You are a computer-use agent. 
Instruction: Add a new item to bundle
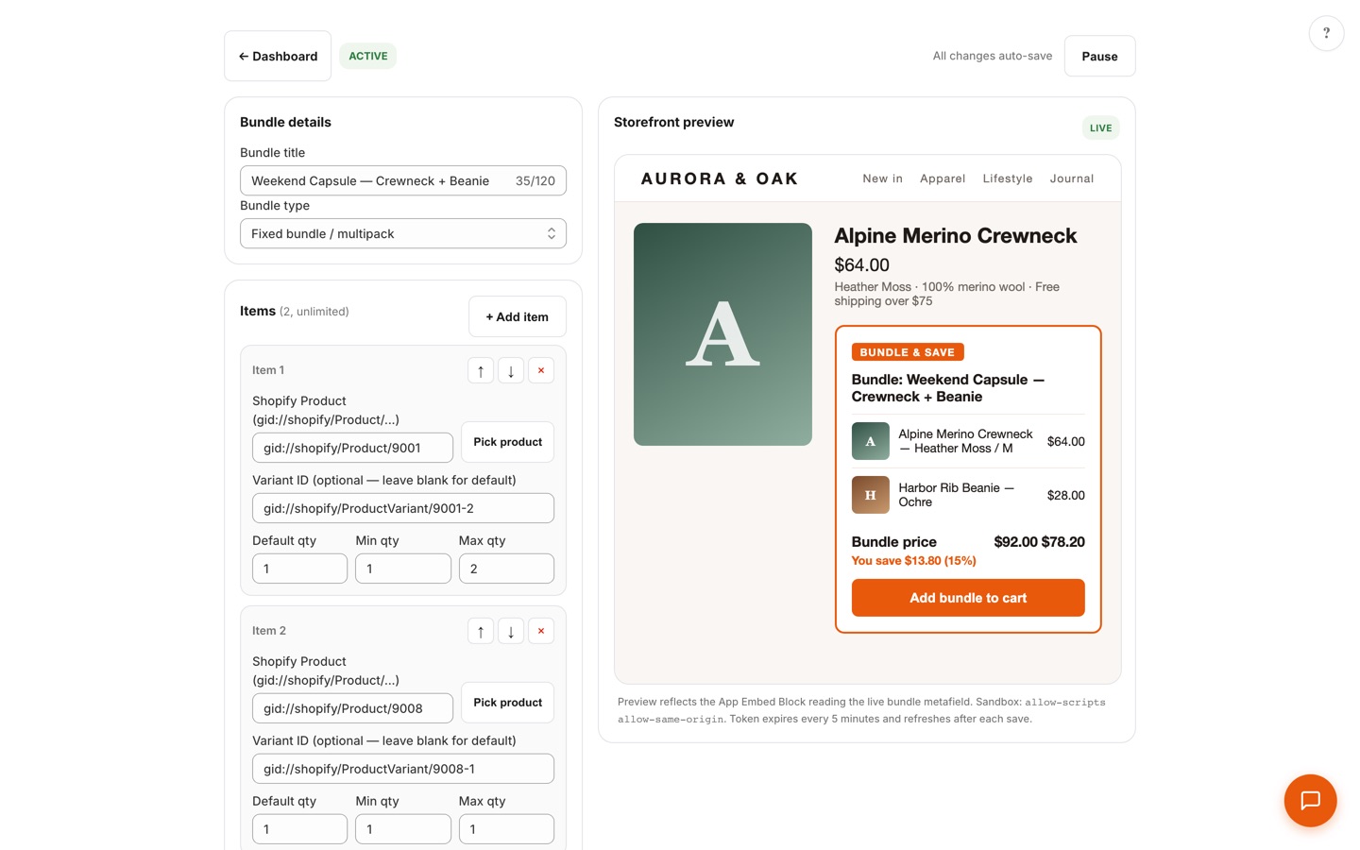pyautogui.click(x=518, y=317)
